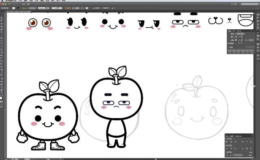Click the Document Setup button
This screenshot has width=260, height=160.
95,8
